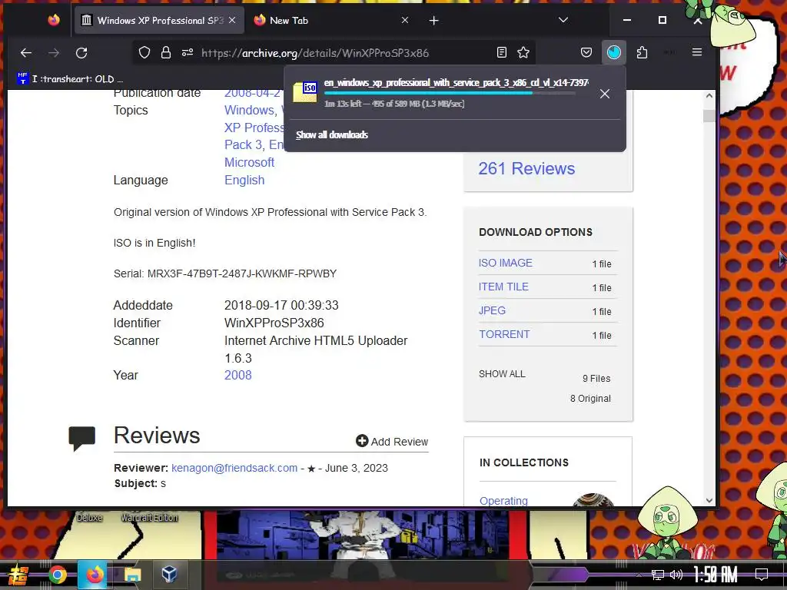Screen dimensions: 787x590
Task: Open the 261 Reviews link
Action: (x=526, y=168)
